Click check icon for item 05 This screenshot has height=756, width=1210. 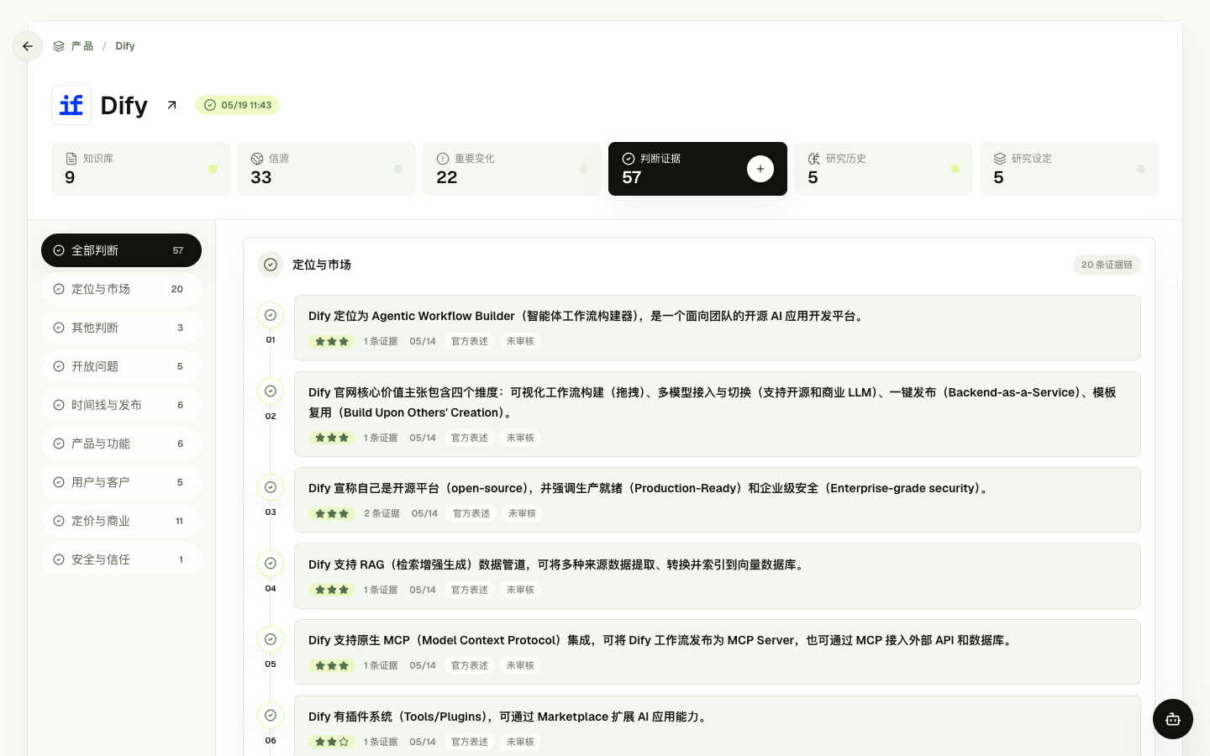click(271, 639)
